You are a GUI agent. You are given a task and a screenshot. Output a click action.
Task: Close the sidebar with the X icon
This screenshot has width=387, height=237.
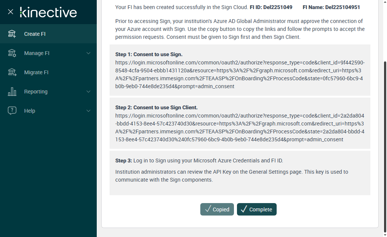tap(11, 12)
